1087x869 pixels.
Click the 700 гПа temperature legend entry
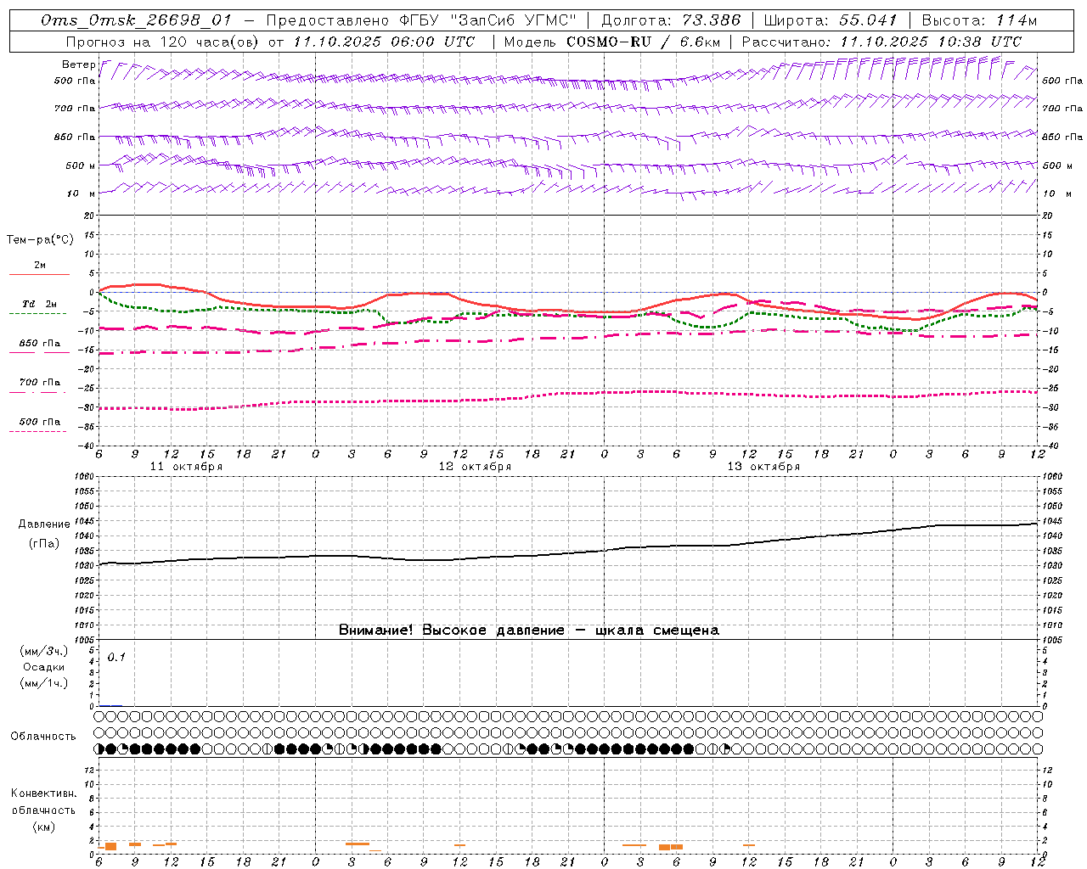(40, 383)
